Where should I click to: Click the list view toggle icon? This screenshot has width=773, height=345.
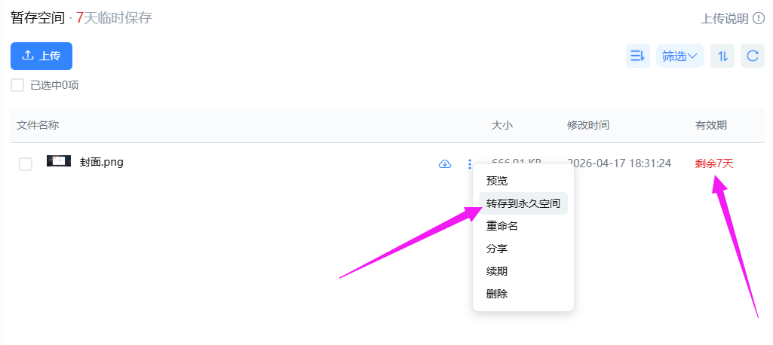point(637,56)
